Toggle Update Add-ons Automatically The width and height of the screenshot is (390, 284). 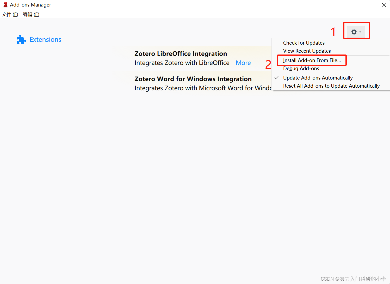(318, 78)
